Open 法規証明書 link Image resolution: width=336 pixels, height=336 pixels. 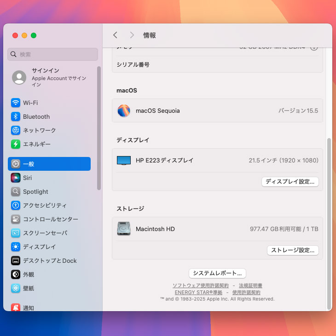(250, 286)
